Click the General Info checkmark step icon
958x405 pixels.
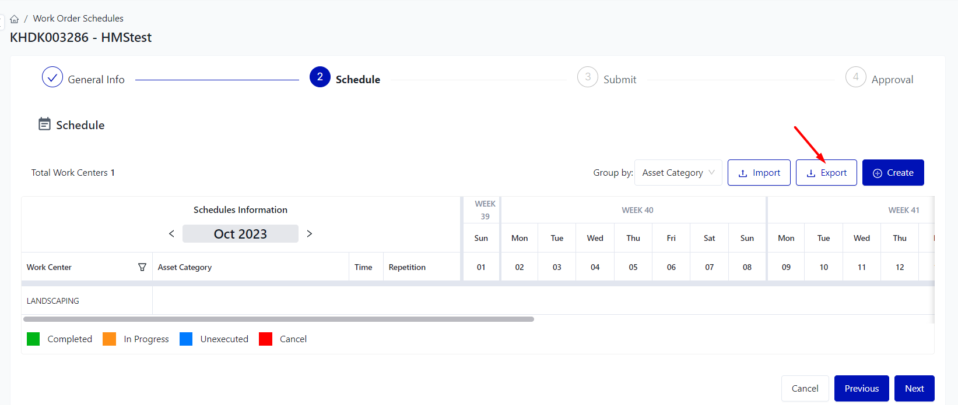[x=52, y=77]
